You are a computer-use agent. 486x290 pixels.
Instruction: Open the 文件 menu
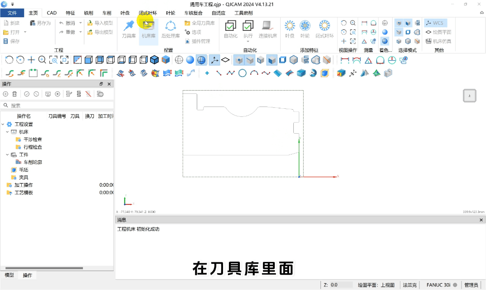(x=12, y=13)
